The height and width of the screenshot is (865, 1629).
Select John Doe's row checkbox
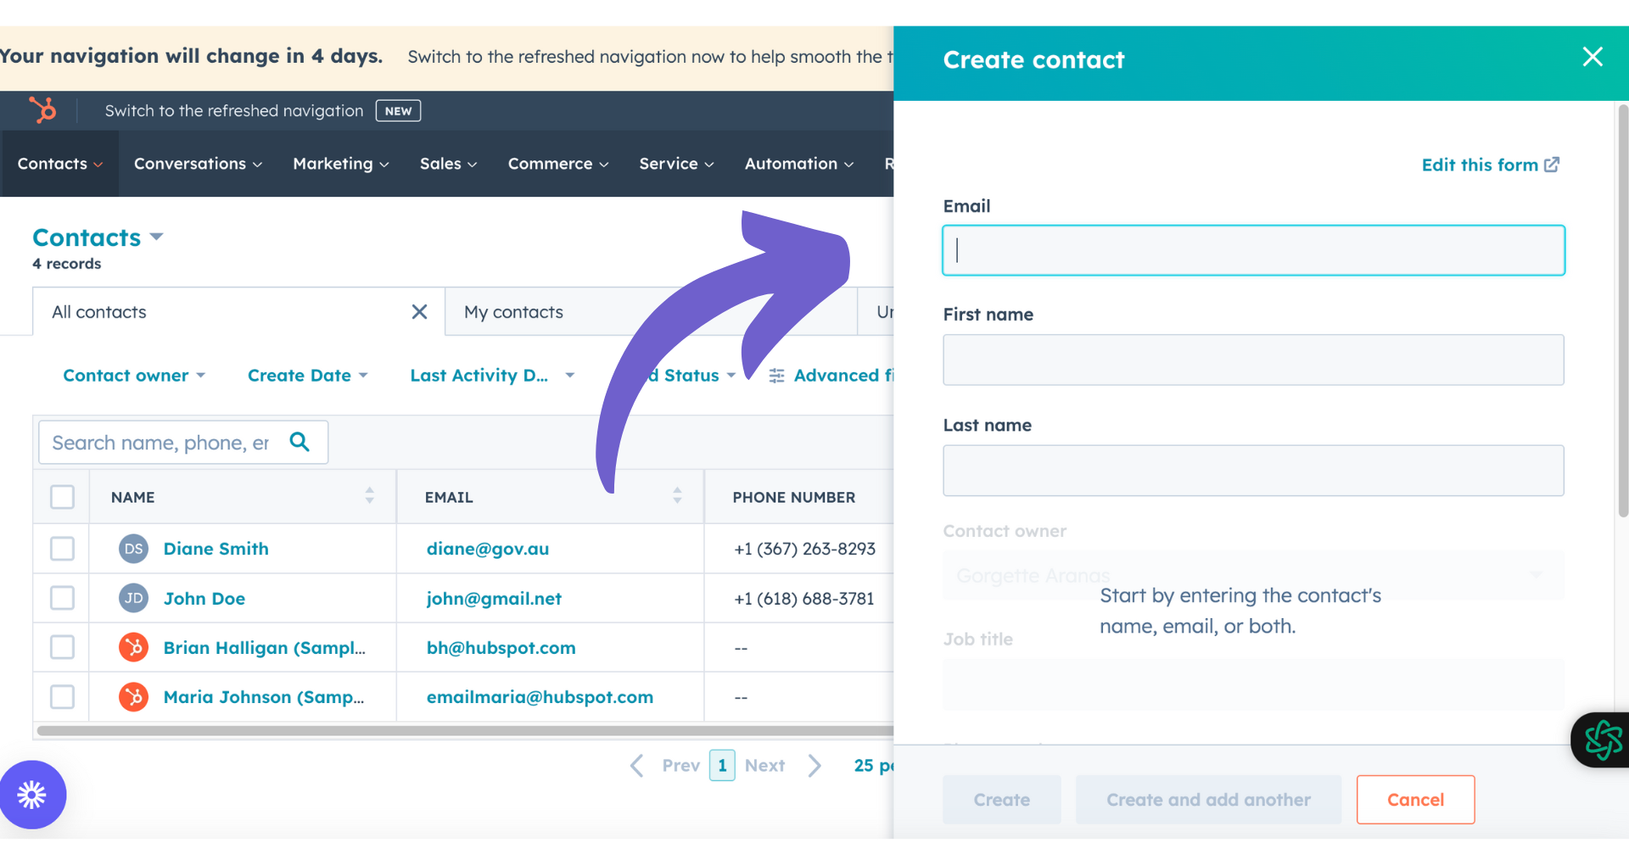61,598
